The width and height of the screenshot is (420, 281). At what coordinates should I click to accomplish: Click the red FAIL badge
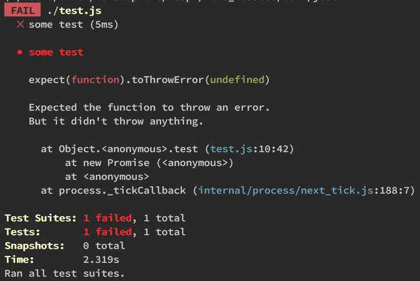tap(23, 11)
